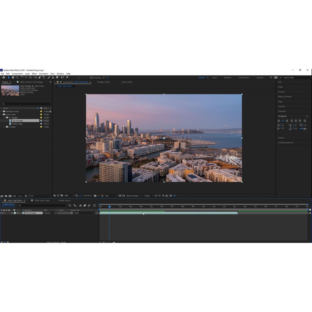Switch to the Learn workspace
312x312 pixels.
(214, 78)
